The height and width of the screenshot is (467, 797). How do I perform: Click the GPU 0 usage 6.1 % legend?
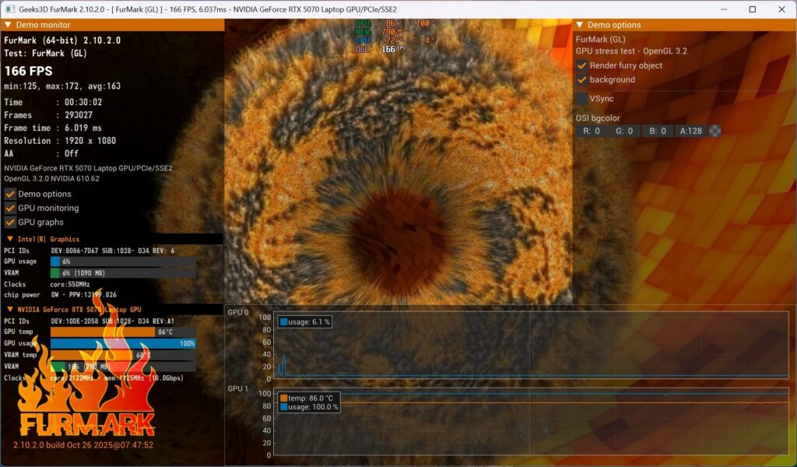pos(305,321)
